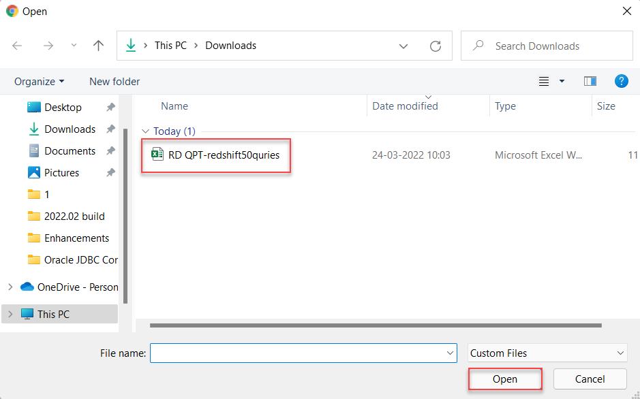Expand the OneDrive - Personal node
Screen dimensions: 640x399
[10, 287]
